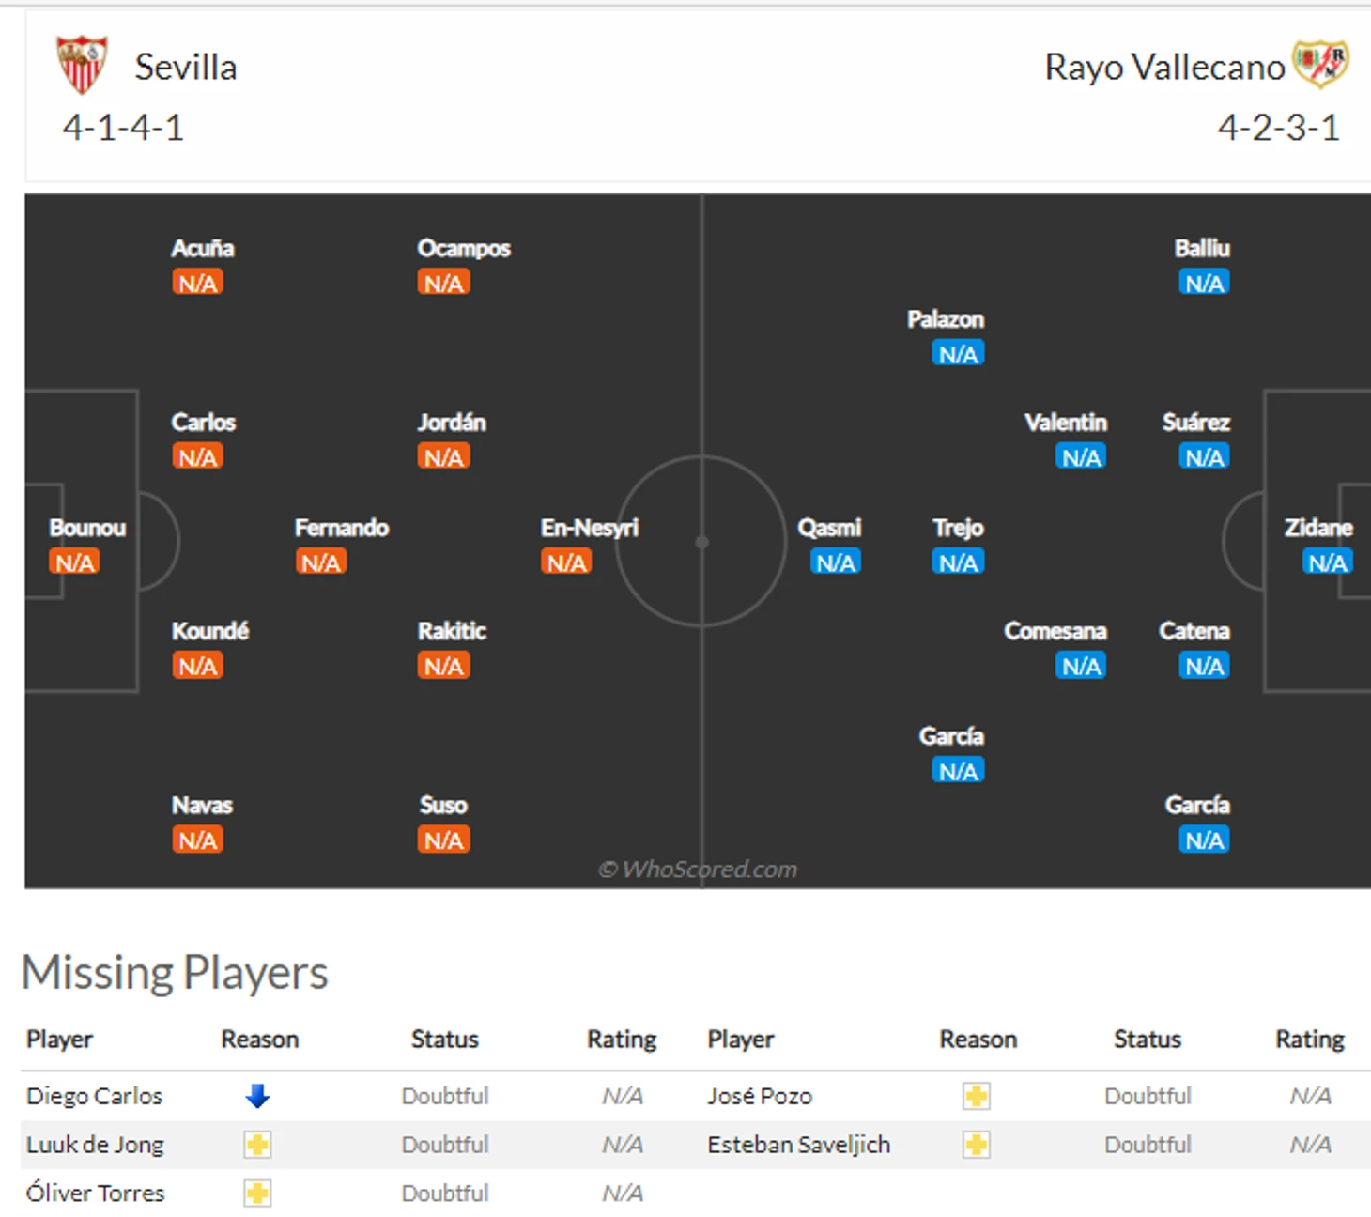Click Palazon's blue N/A rating badge
The image size is (1371, 1217).
[958, 354]
